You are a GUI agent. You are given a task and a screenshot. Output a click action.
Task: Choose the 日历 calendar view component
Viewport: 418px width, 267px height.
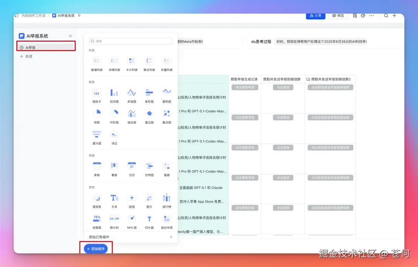coord(132,166)
